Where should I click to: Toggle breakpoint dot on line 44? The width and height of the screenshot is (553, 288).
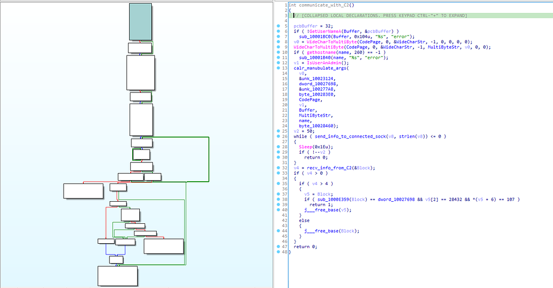[x=278, y=231]
